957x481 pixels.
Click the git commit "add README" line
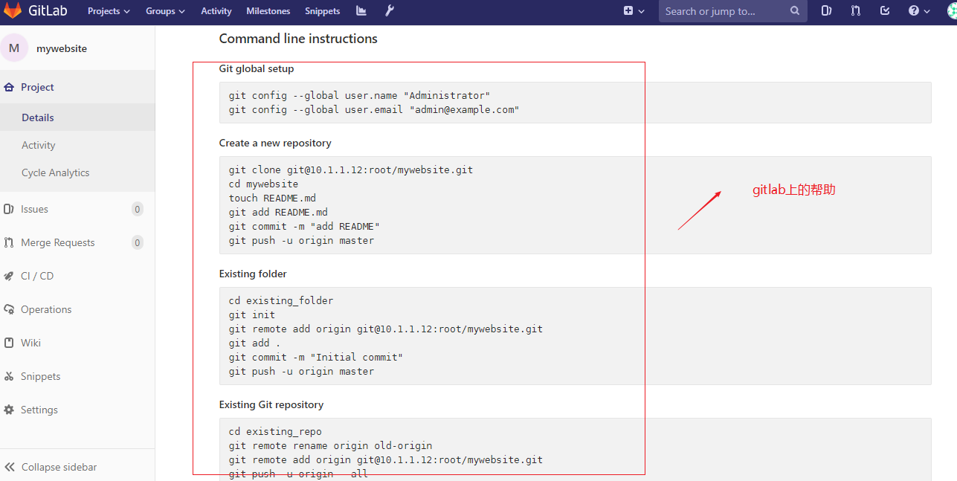[x=305, y=227]
